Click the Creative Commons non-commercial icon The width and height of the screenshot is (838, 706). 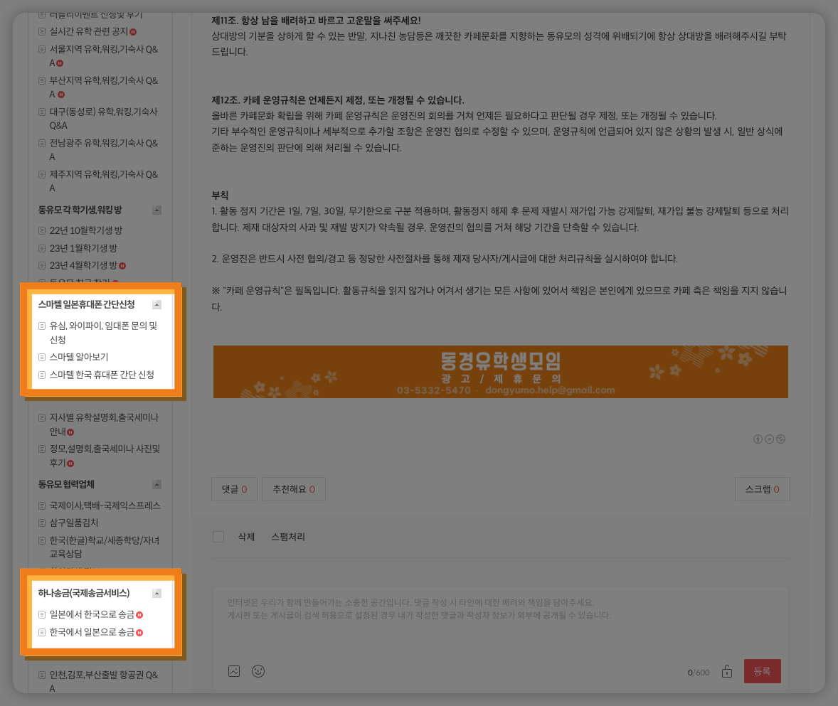781,439
